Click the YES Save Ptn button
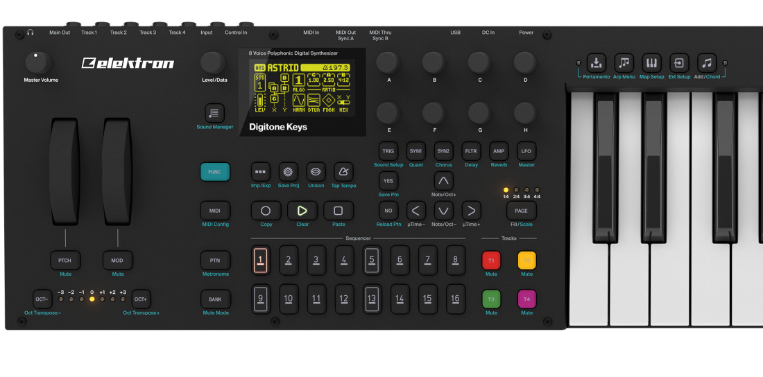This screenshot has height=377, width=763. (x=388, y=181)
